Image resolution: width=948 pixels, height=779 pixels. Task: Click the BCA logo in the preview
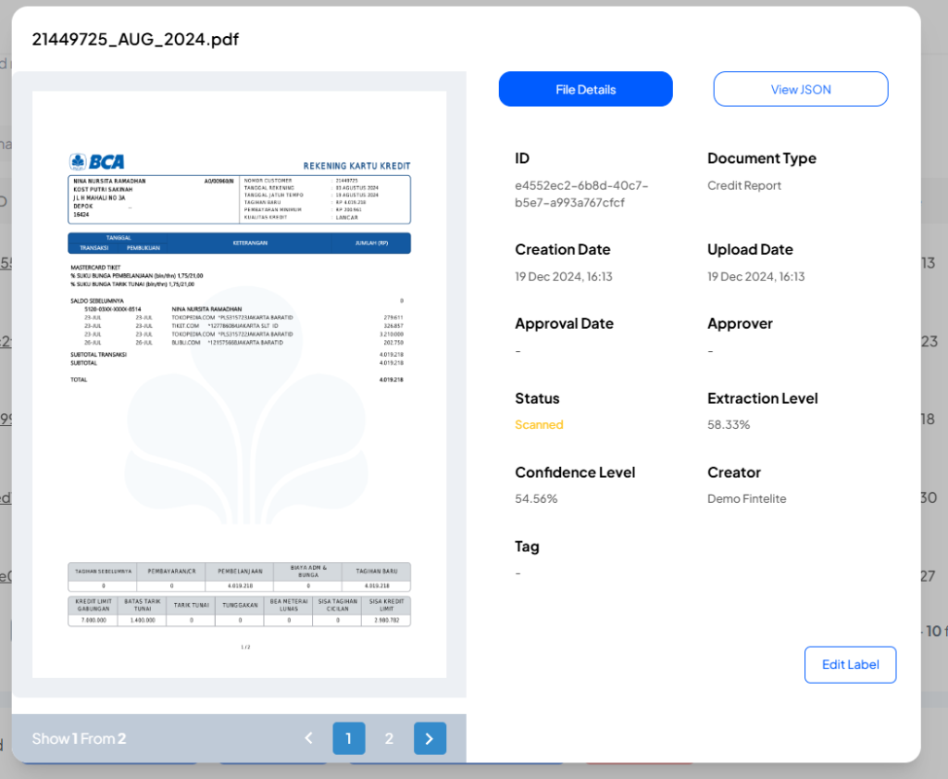pos(97,161)
